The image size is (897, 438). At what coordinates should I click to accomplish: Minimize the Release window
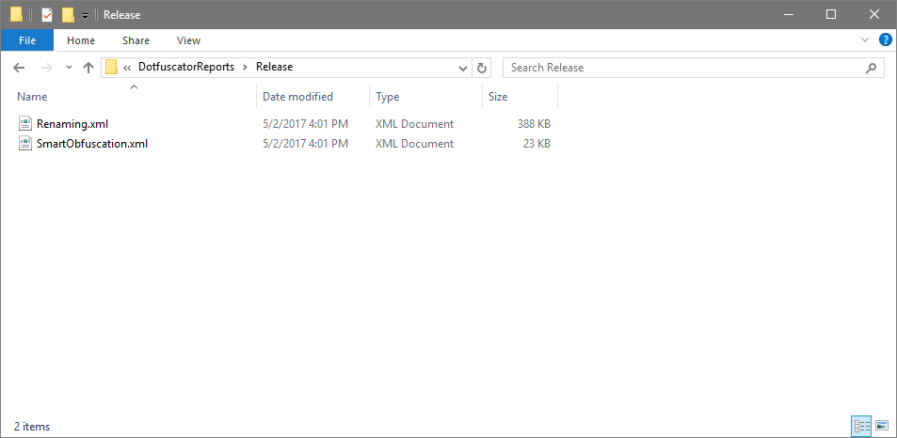pos(788,14)
